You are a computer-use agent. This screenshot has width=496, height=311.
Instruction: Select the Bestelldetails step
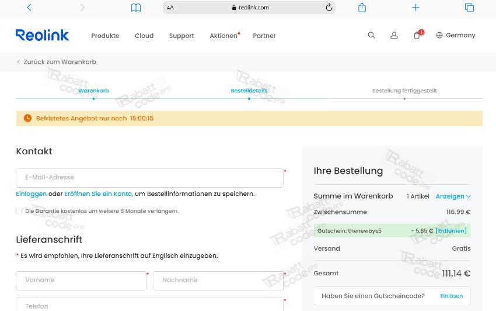point(249,91)
